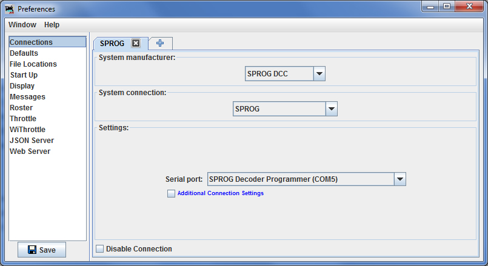Open the Window menu

[x=22, y=25]
